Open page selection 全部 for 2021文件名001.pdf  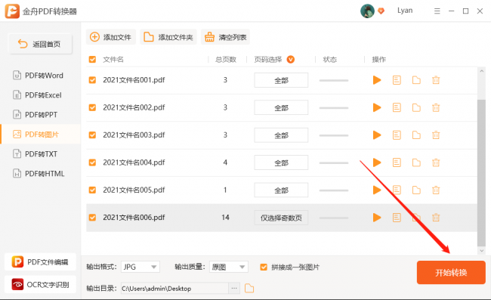point(281,80)
